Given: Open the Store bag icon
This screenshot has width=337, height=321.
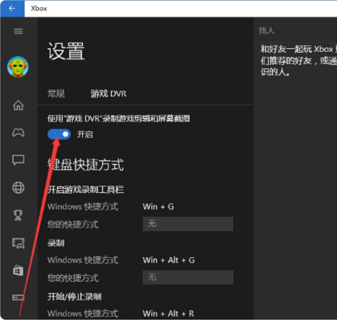Looking at the screenshot, I should coord(18,271).
